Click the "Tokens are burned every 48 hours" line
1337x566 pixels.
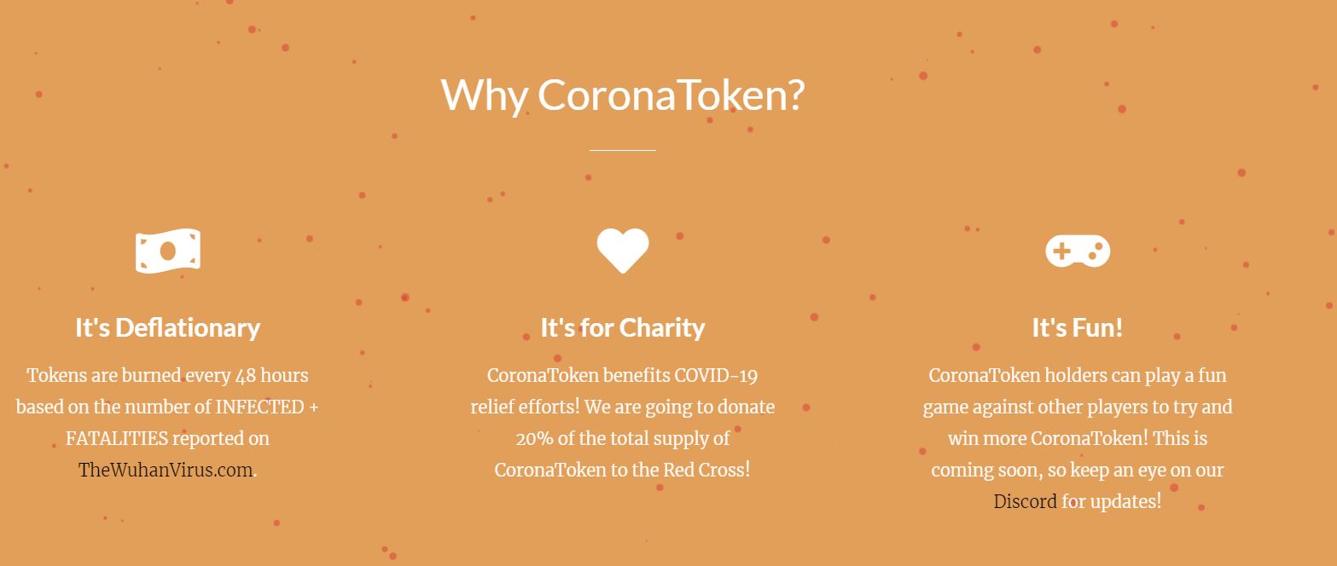tap(167, 375)
